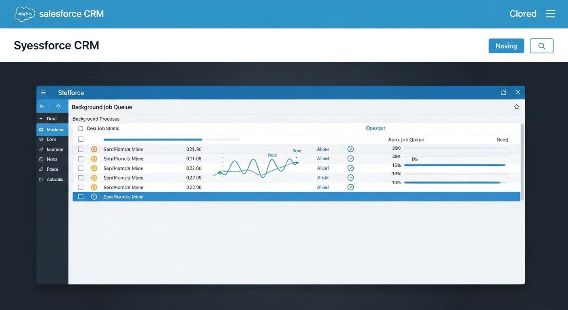Open the Stefforce hamburger menu
Viewport: 568px width, 310px height.
43,92
